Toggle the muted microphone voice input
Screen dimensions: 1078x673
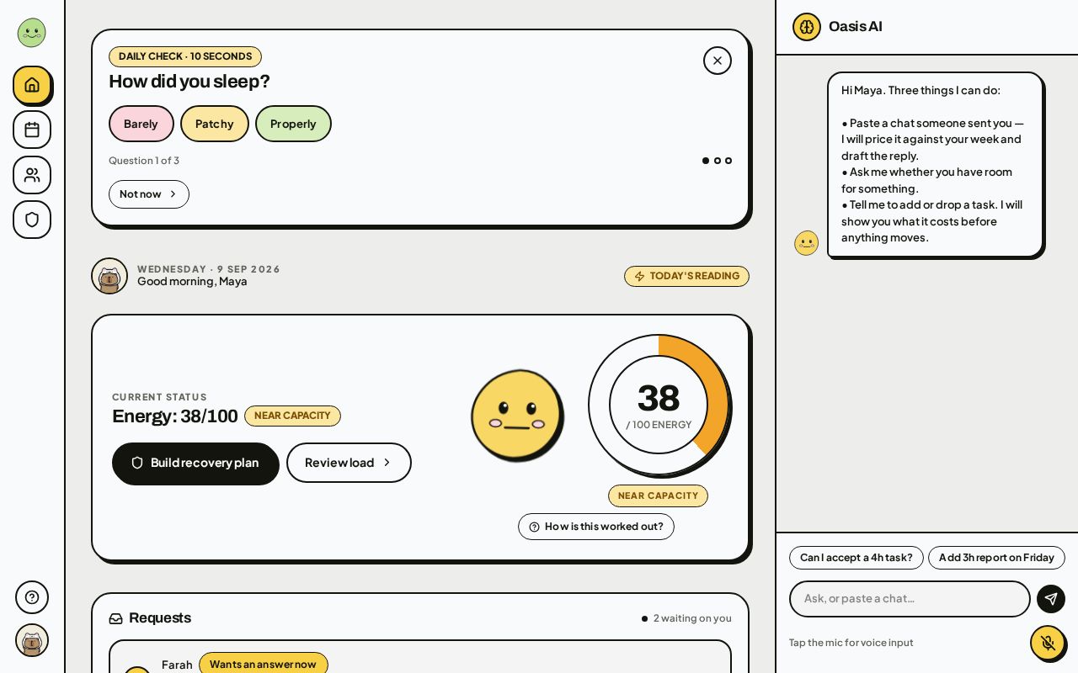(1048, 643)
